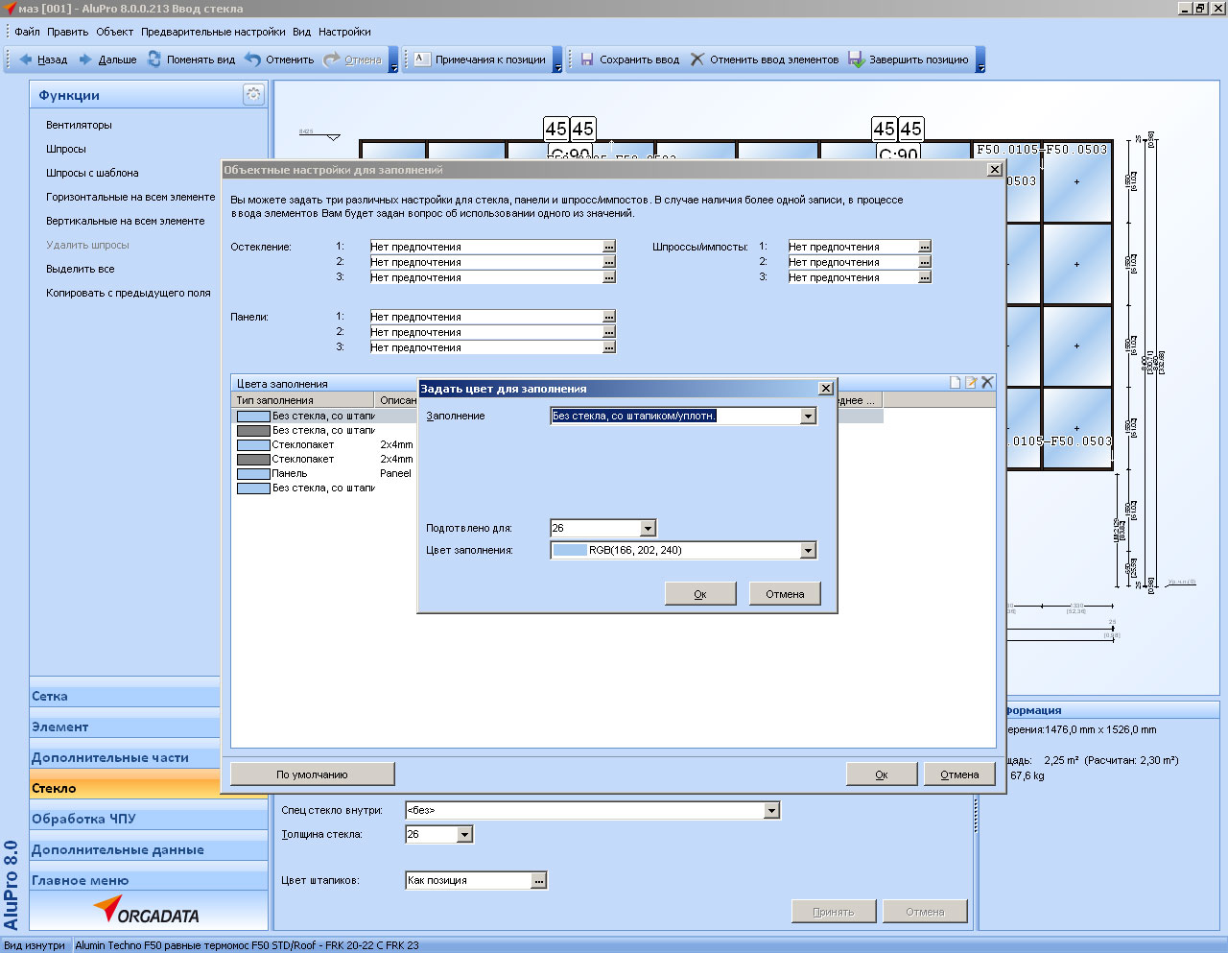Open the Предварительные настройки menu
The image size is (1228, 953).
(213, 32)
